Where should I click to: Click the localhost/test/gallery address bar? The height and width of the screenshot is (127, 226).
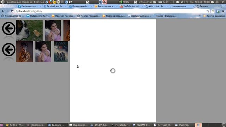[111, 11]
